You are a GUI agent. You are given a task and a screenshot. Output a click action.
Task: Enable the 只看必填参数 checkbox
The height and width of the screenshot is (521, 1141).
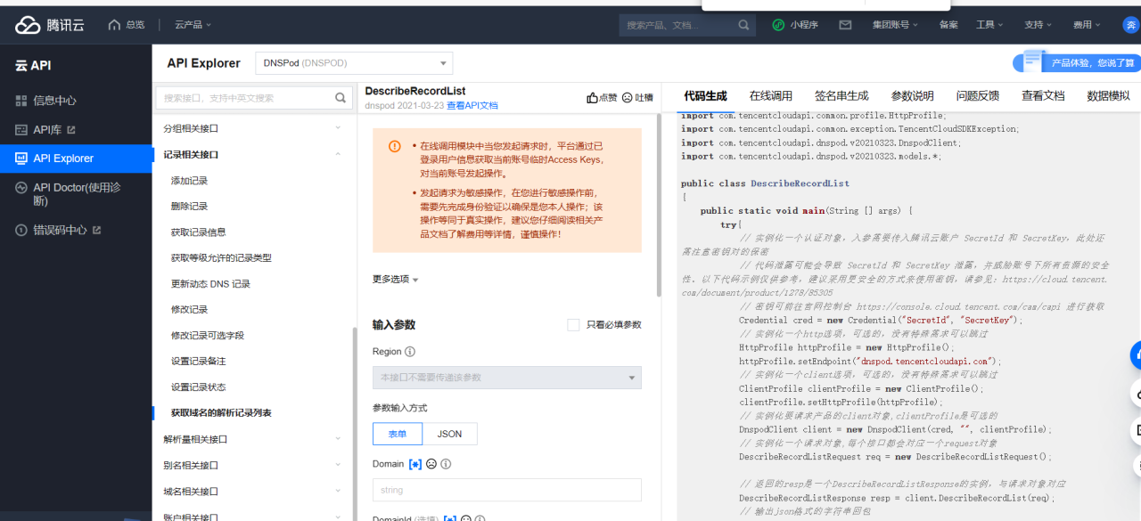573,324
